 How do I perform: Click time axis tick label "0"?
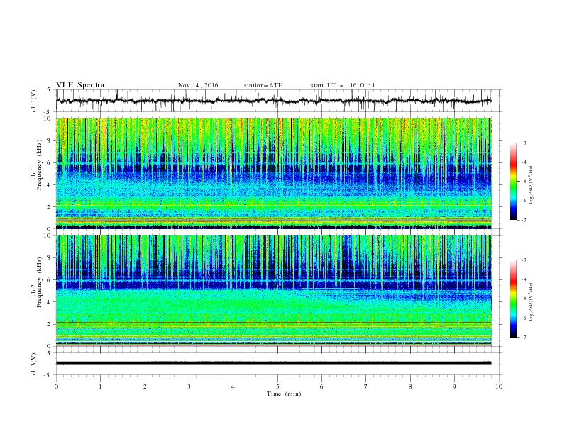(x=56, y=386)
